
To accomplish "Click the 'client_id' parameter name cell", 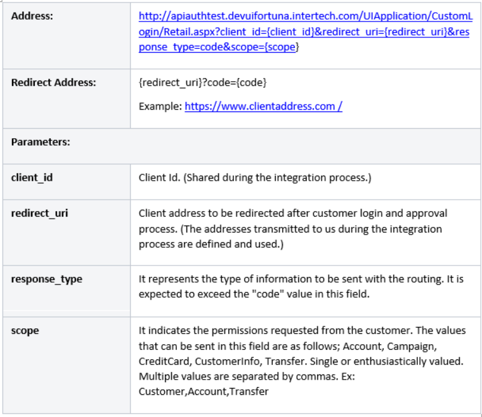I will coord(32,177).
